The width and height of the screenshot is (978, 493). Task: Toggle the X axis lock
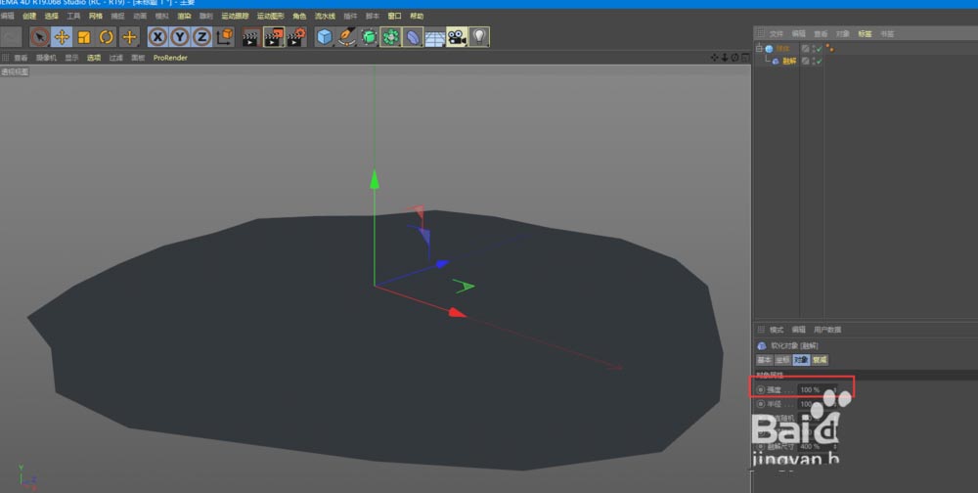pos(157,37)
